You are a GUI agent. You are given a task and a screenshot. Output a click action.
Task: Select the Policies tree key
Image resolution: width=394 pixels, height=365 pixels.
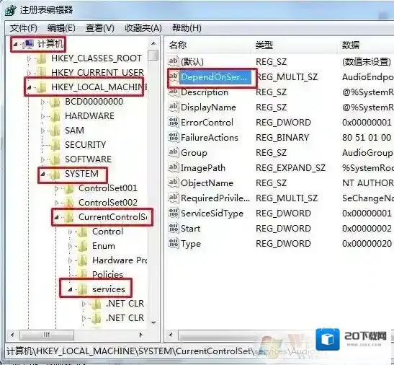[x=107, y=275]
